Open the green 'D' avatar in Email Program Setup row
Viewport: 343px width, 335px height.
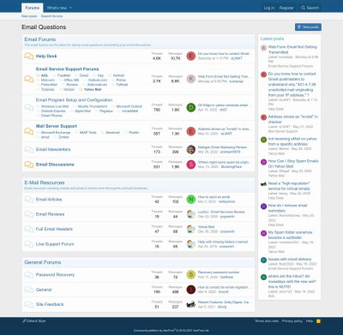[x=191, y=107]
